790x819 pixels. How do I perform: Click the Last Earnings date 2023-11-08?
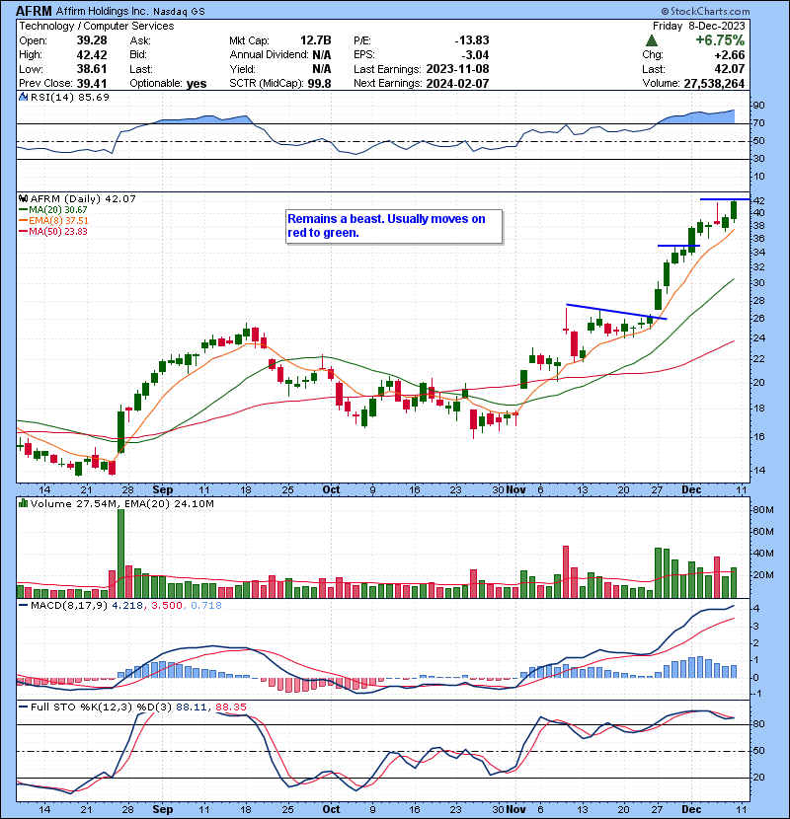[x=457, y=69]
